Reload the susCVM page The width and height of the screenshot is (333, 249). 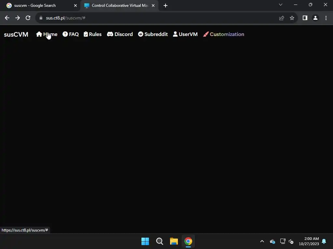28,18
